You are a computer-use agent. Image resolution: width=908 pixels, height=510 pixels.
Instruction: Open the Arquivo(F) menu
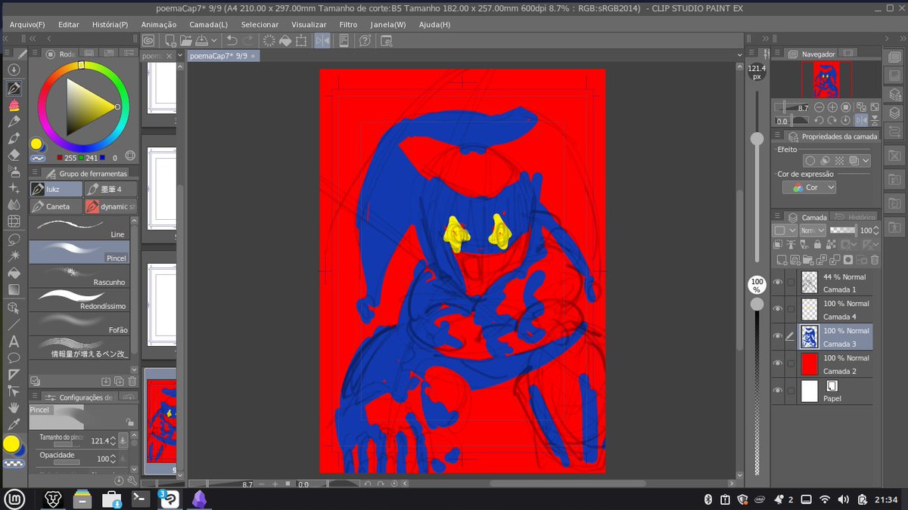coord(27,24)
